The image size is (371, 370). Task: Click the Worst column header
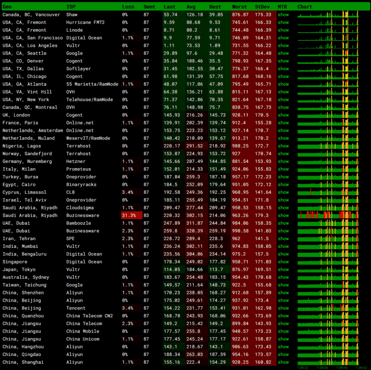(239, 7)
